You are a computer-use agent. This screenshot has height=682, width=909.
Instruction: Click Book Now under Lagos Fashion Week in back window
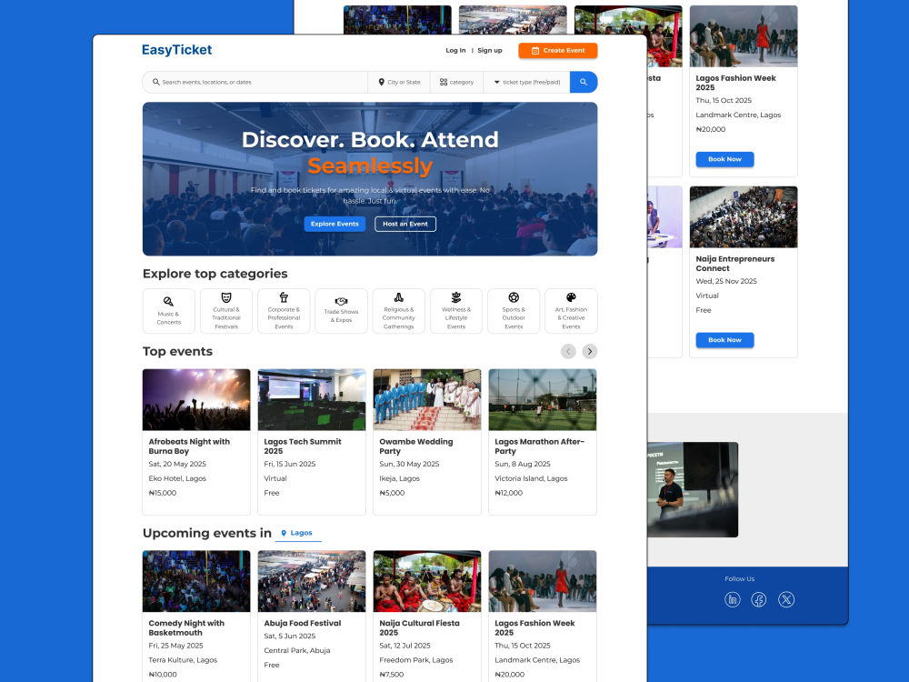coord(724,159)
